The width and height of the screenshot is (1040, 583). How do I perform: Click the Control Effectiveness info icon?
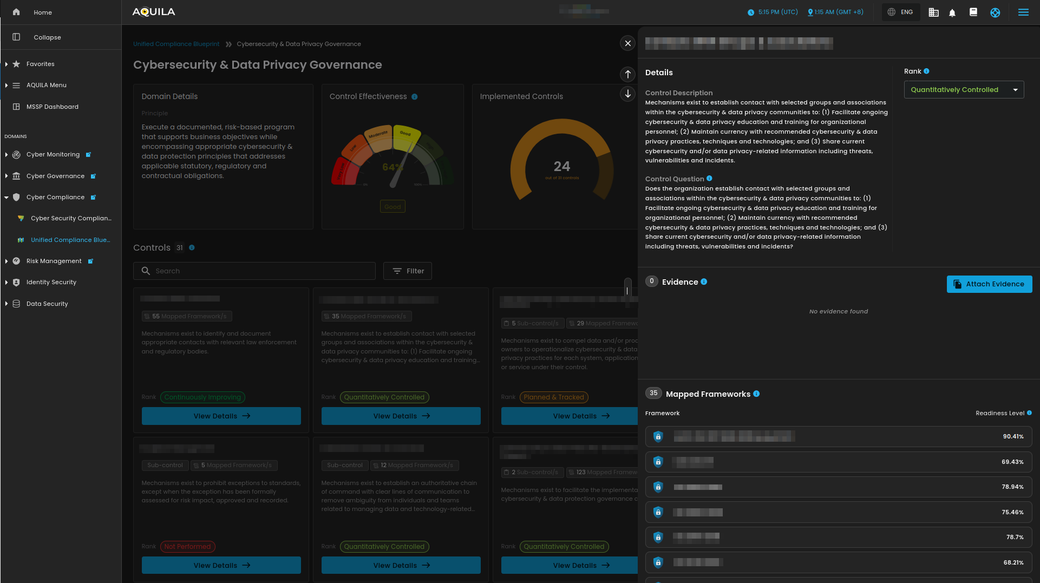(x=415, y=97)
